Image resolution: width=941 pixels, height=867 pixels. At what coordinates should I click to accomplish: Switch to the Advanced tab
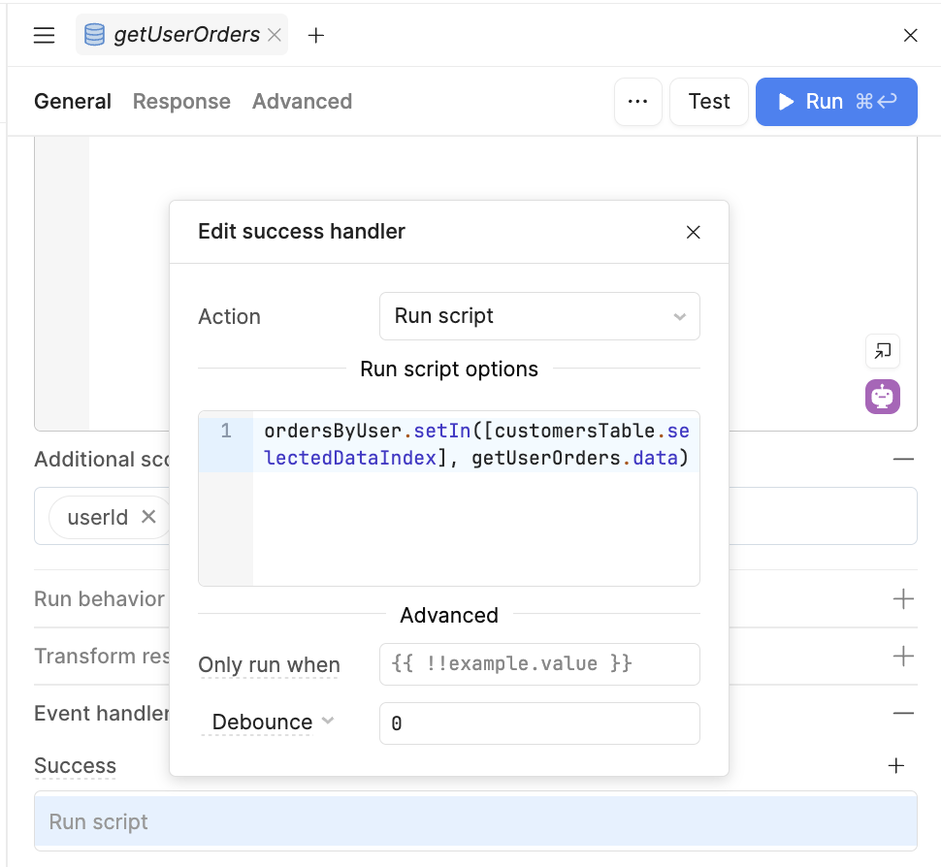pos(302,102)
